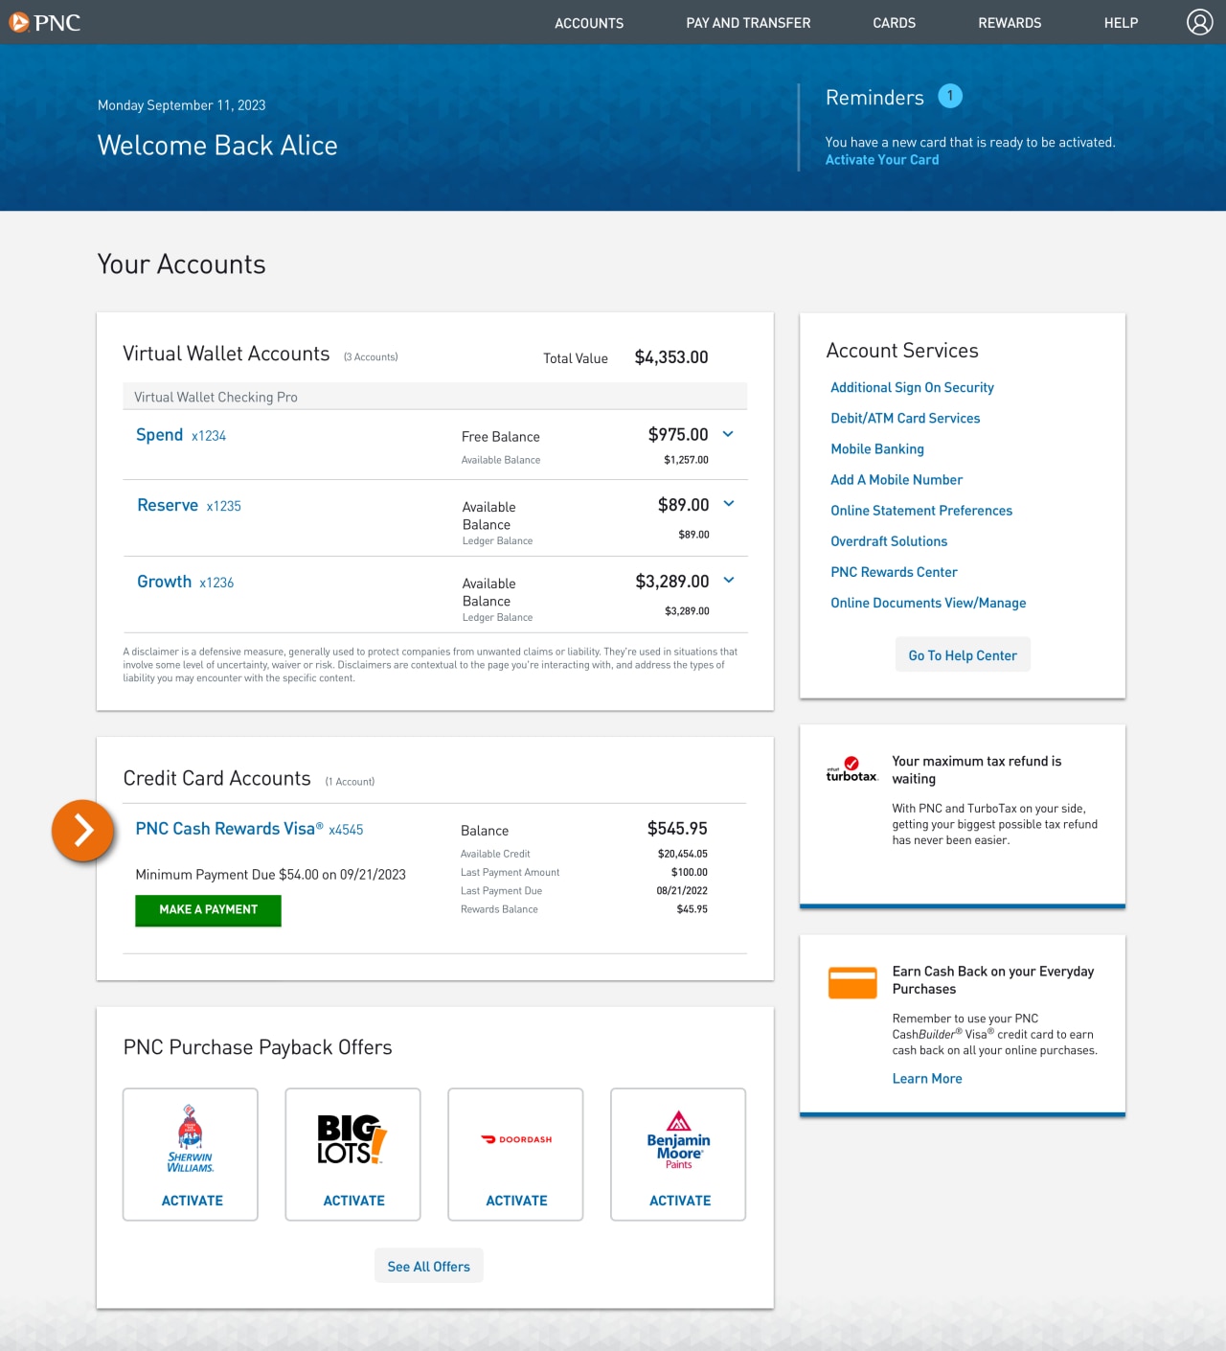1226x1351 pixels.
Task: Expand the Reserve account details
Action: coord(728,503)
